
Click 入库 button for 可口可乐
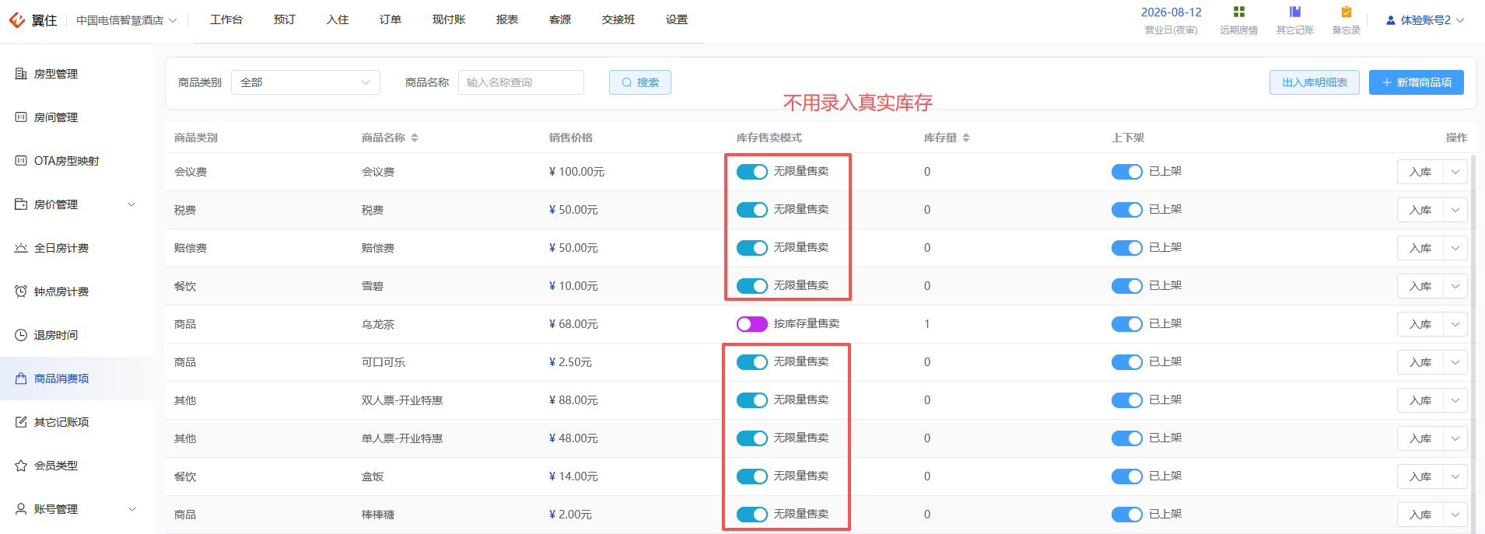click(1420, 362)
